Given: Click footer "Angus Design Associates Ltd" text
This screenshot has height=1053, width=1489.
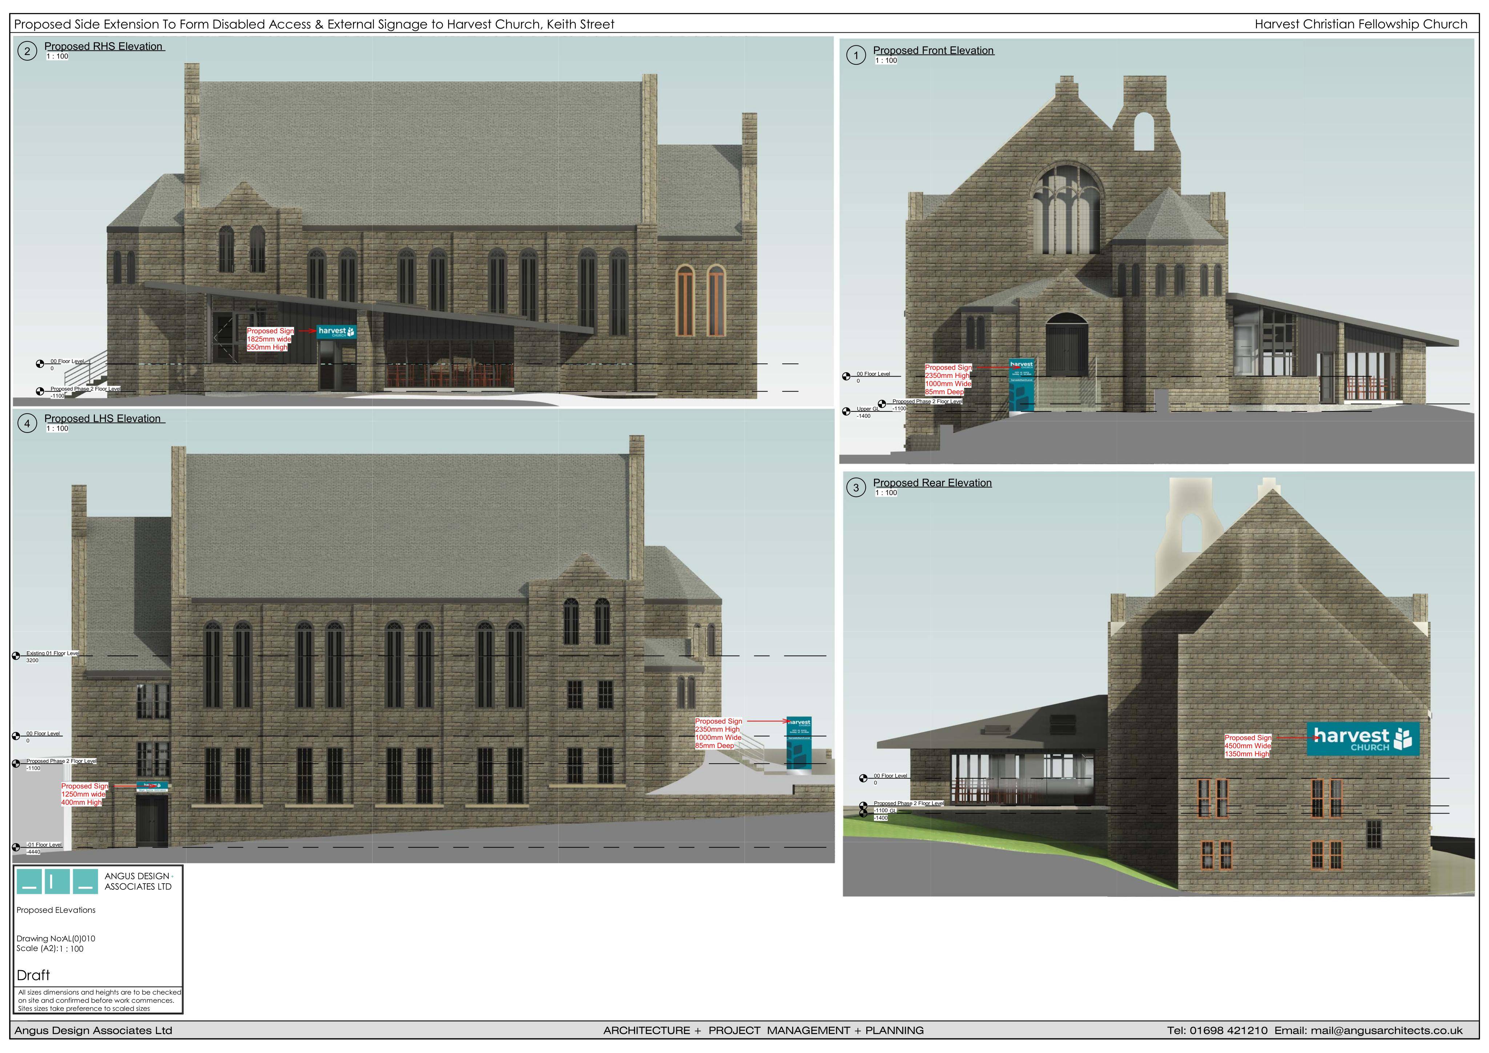Looking at the screenshot, I should point(93,1031).
